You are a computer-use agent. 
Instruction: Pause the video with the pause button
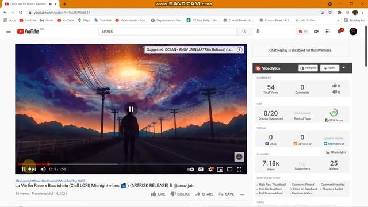point(24,169)
